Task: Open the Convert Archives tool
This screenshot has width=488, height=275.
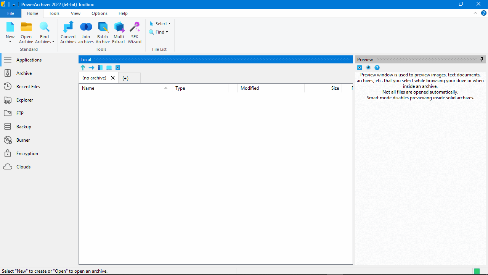Action: 68,32
